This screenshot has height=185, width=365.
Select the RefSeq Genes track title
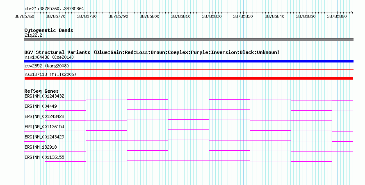41,91
